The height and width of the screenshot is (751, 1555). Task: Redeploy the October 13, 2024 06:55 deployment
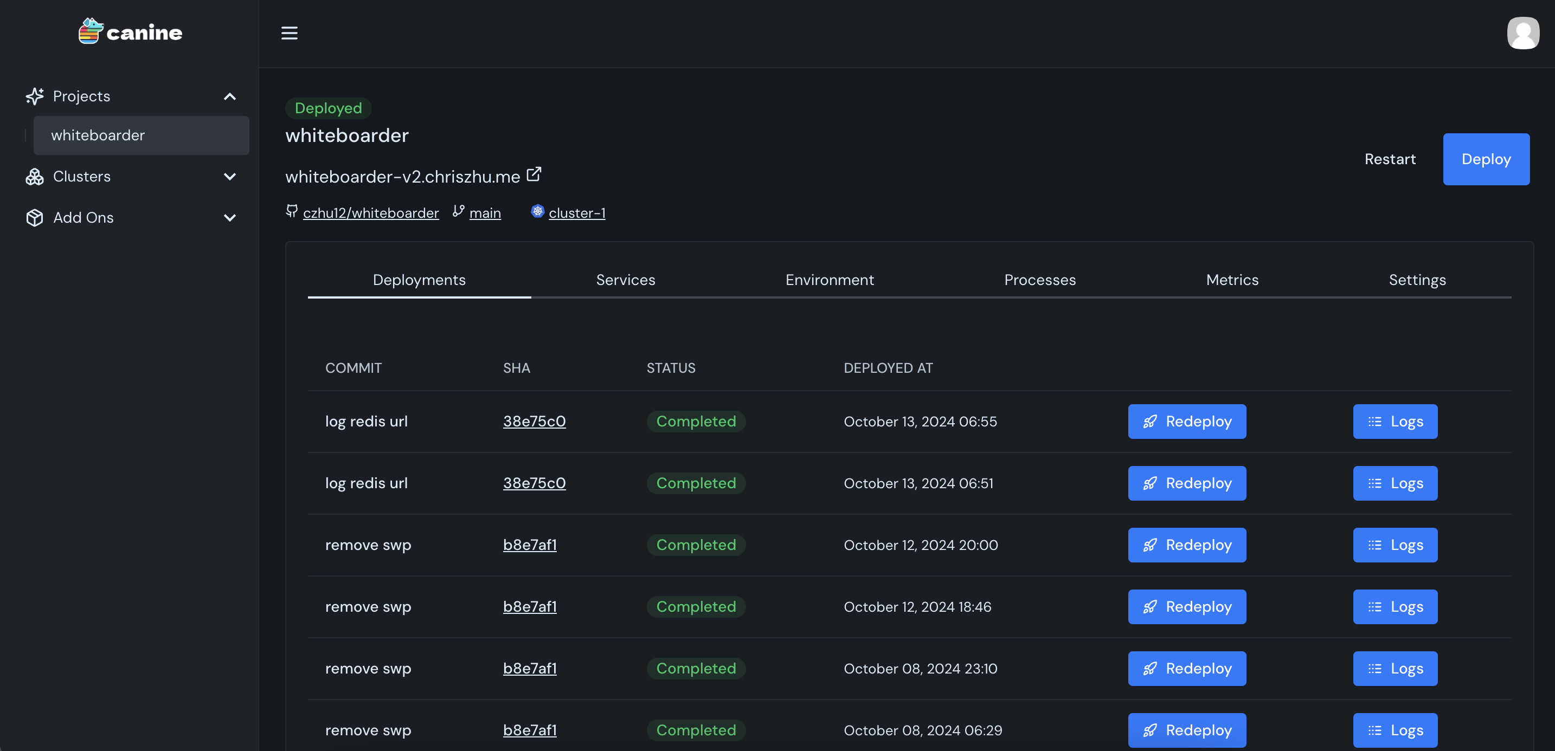click(1187, 422)
